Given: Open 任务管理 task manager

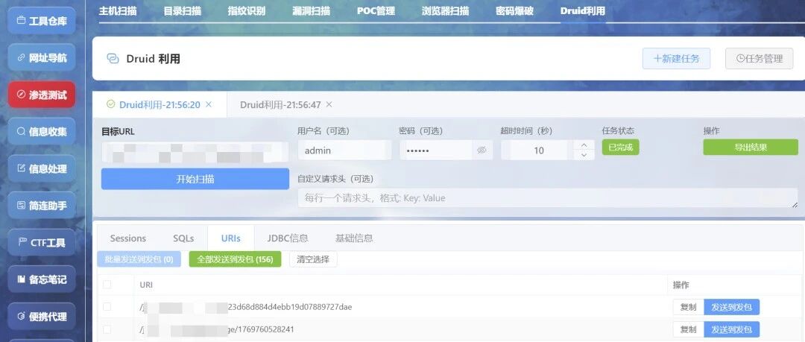Looking at the screenshot, I should pos(760,59).
